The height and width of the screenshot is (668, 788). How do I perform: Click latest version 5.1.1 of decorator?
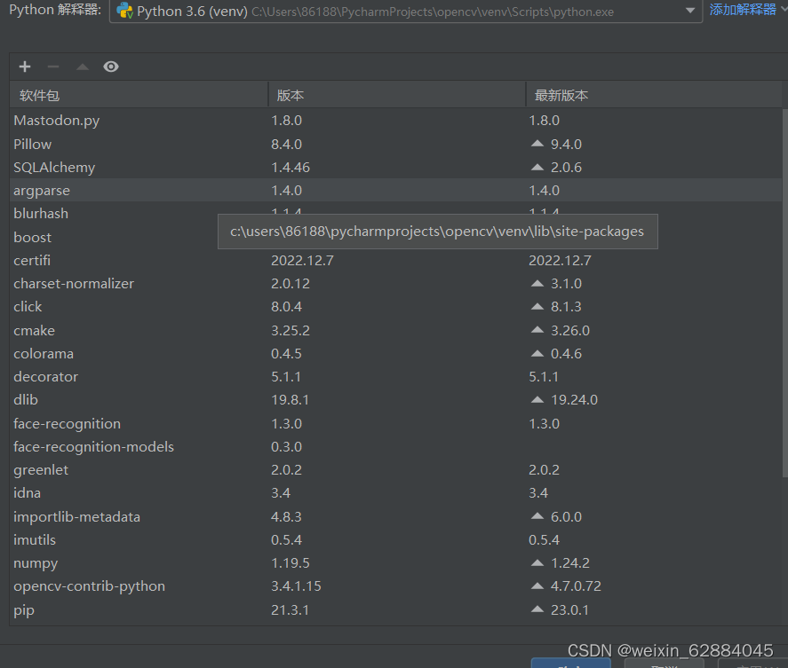coord(544,376)
